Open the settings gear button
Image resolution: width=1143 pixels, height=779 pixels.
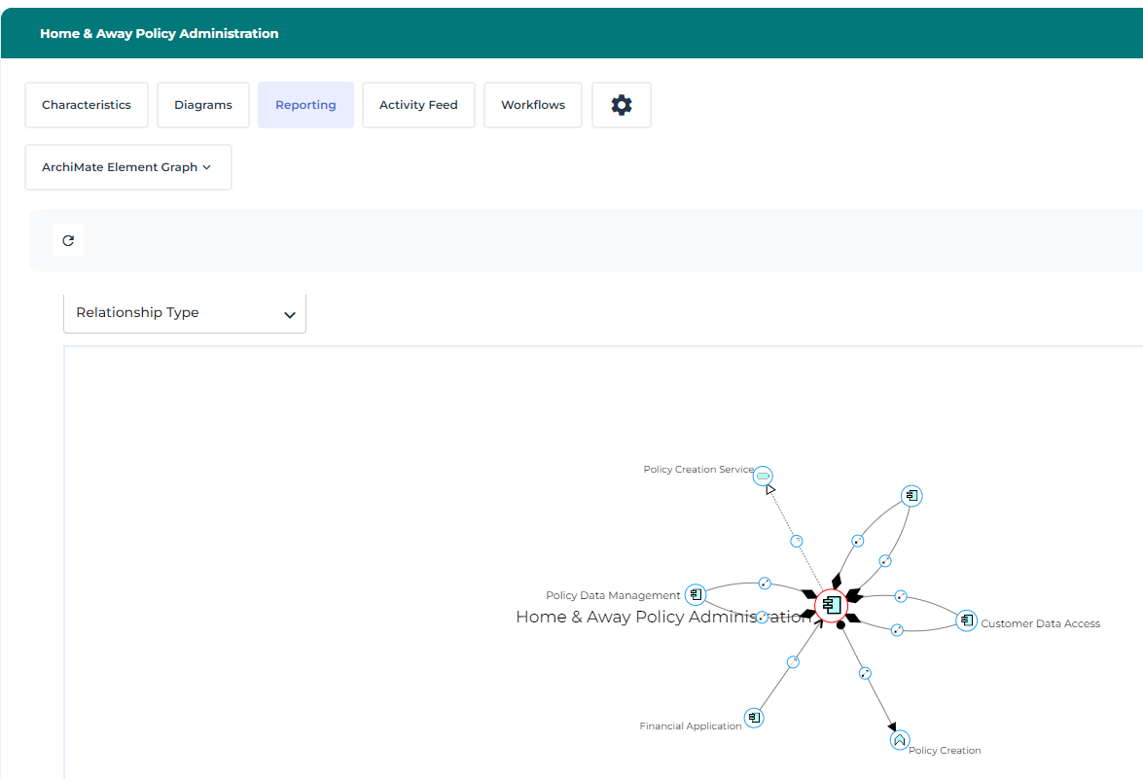tap(622, 105)
